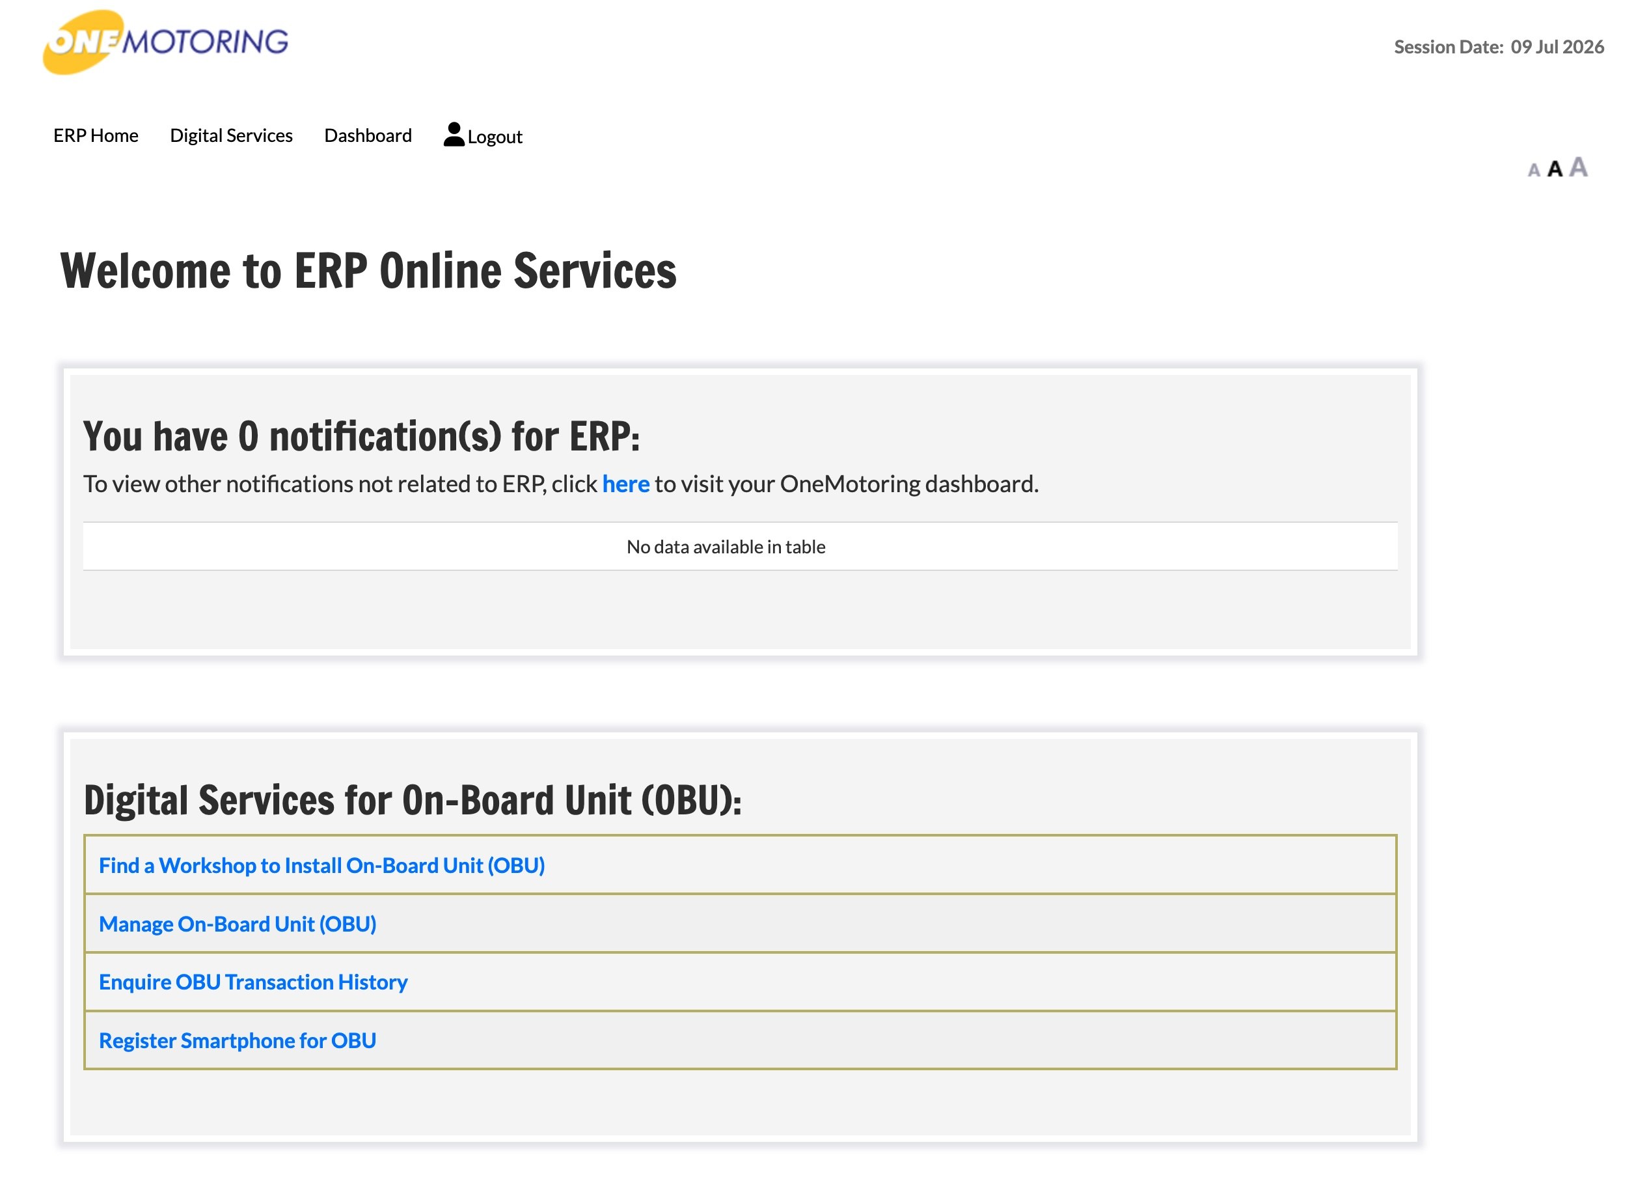Click the 'Welcome to ERP Online Services' heading
This screenshot has height=1177, width=1636.
pos(368,271)
